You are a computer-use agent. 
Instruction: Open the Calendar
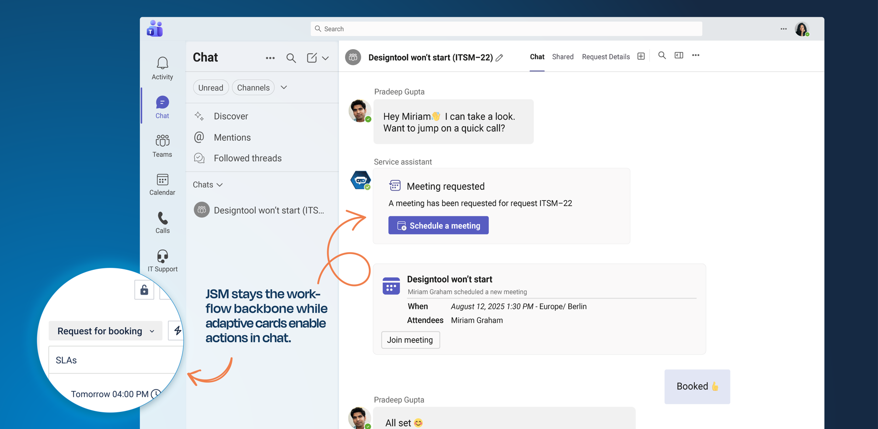[x=162, y=184]
